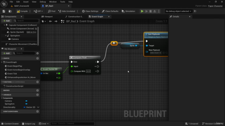This screenshot has height=126, width=225.
Task: Open Cmd console type dropdown
Action: [44, 124]
